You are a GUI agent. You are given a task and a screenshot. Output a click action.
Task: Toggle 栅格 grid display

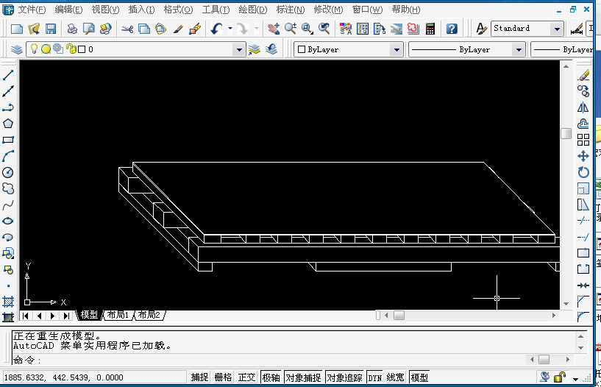223,377
